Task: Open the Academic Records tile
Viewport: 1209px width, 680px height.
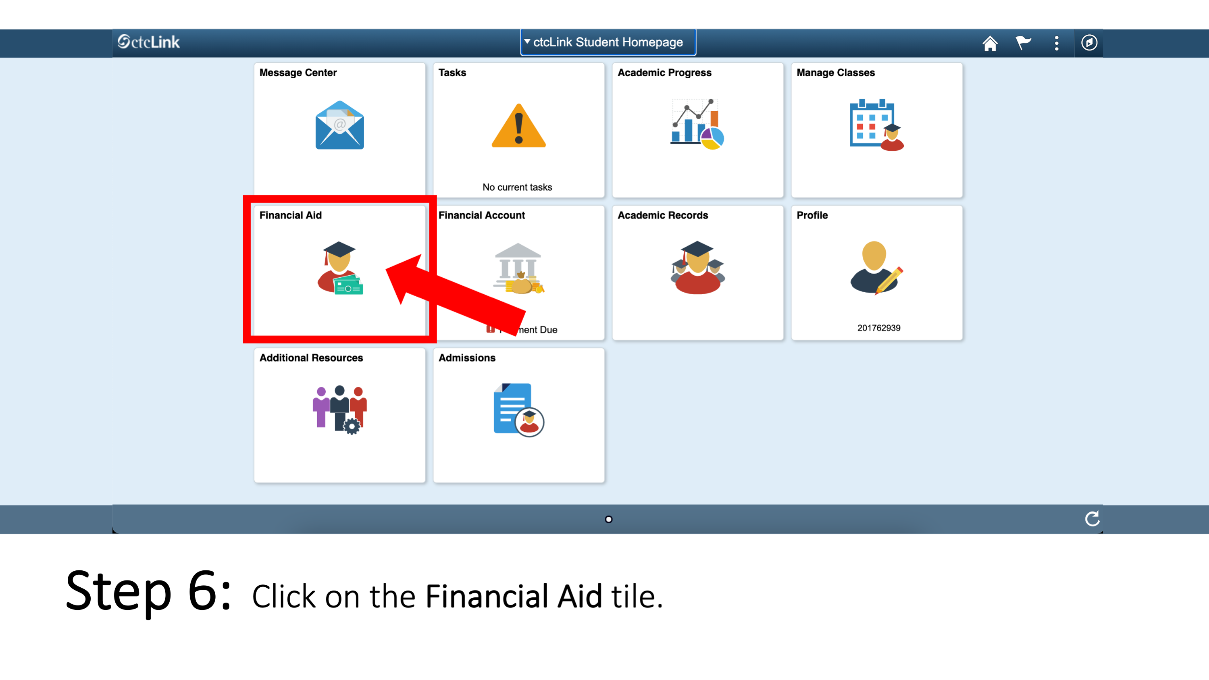Action: point(697,272)
